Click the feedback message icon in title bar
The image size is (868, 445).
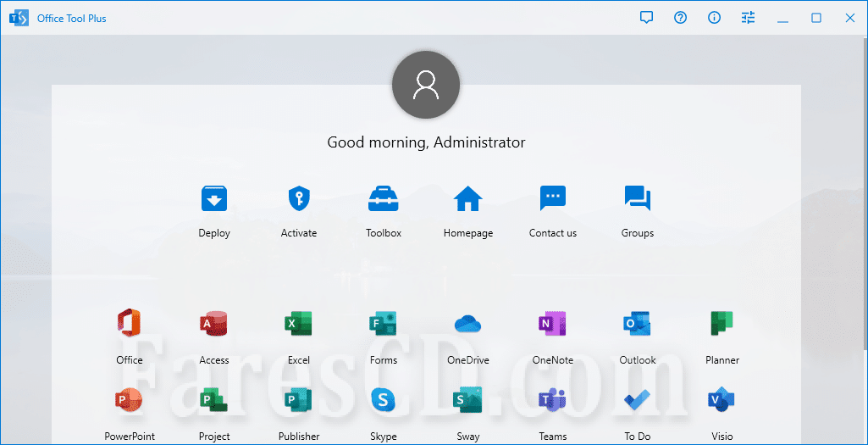646,18
